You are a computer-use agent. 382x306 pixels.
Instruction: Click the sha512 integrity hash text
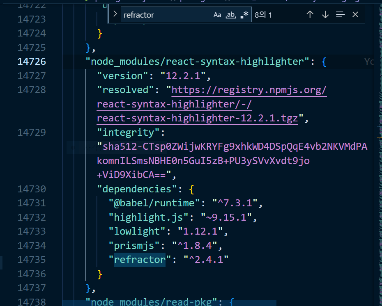pyautogui.click(x=232, y=161)
